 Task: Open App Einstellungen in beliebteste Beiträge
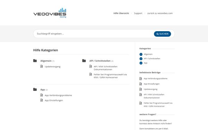point(151,84)
